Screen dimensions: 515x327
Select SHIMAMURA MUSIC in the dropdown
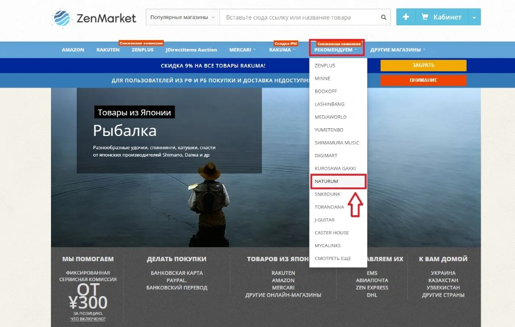pyautogui.click(x=338, y=143)
